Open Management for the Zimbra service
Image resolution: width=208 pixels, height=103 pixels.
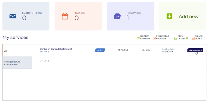(195, 50)
